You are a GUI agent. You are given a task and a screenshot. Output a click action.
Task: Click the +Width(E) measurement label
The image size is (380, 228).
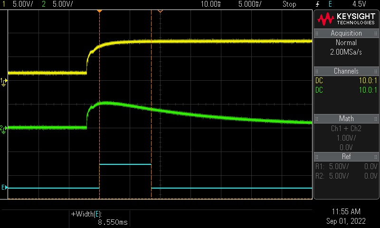pyautogui.click(x=86, y=214)
